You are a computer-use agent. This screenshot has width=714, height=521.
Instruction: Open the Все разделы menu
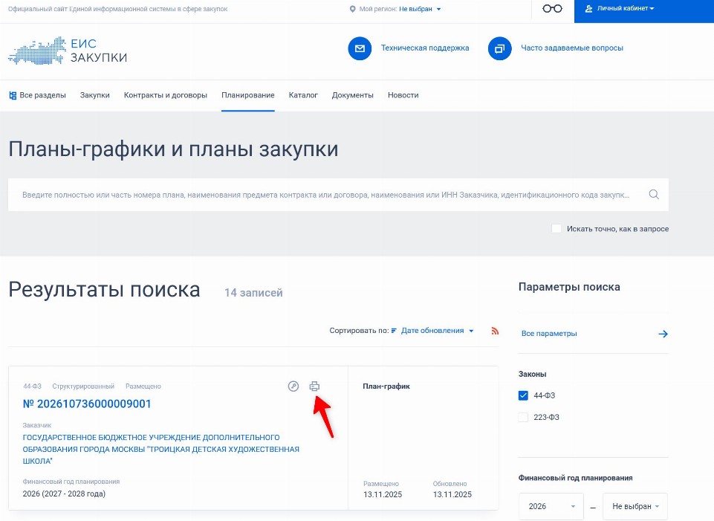tap(37, 95)
